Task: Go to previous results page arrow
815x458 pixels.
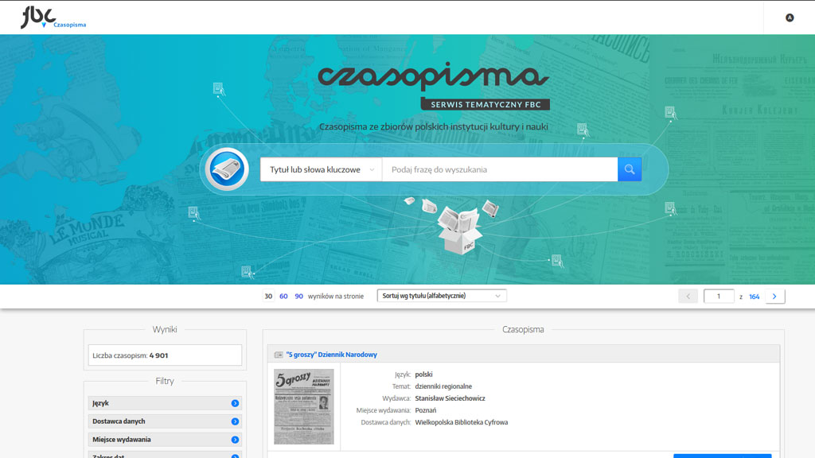Action: (x=688, y=296)
